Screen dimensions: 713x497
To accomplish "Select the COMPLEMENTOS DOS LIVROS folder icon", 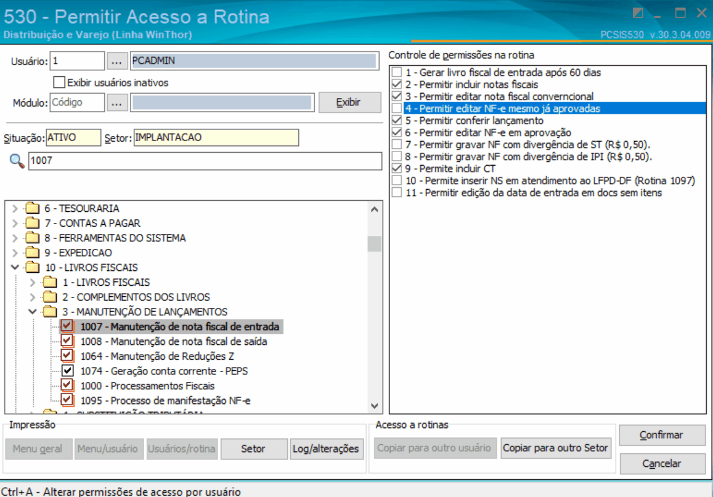I will pyautogui.click(x=50, y=297).
